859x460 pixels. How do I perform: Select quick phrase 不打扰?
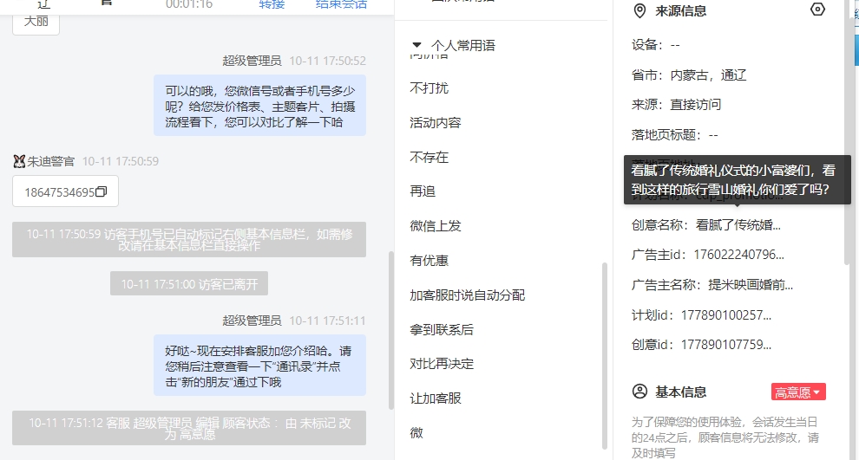pyautogui.click(x=429, y=88)
